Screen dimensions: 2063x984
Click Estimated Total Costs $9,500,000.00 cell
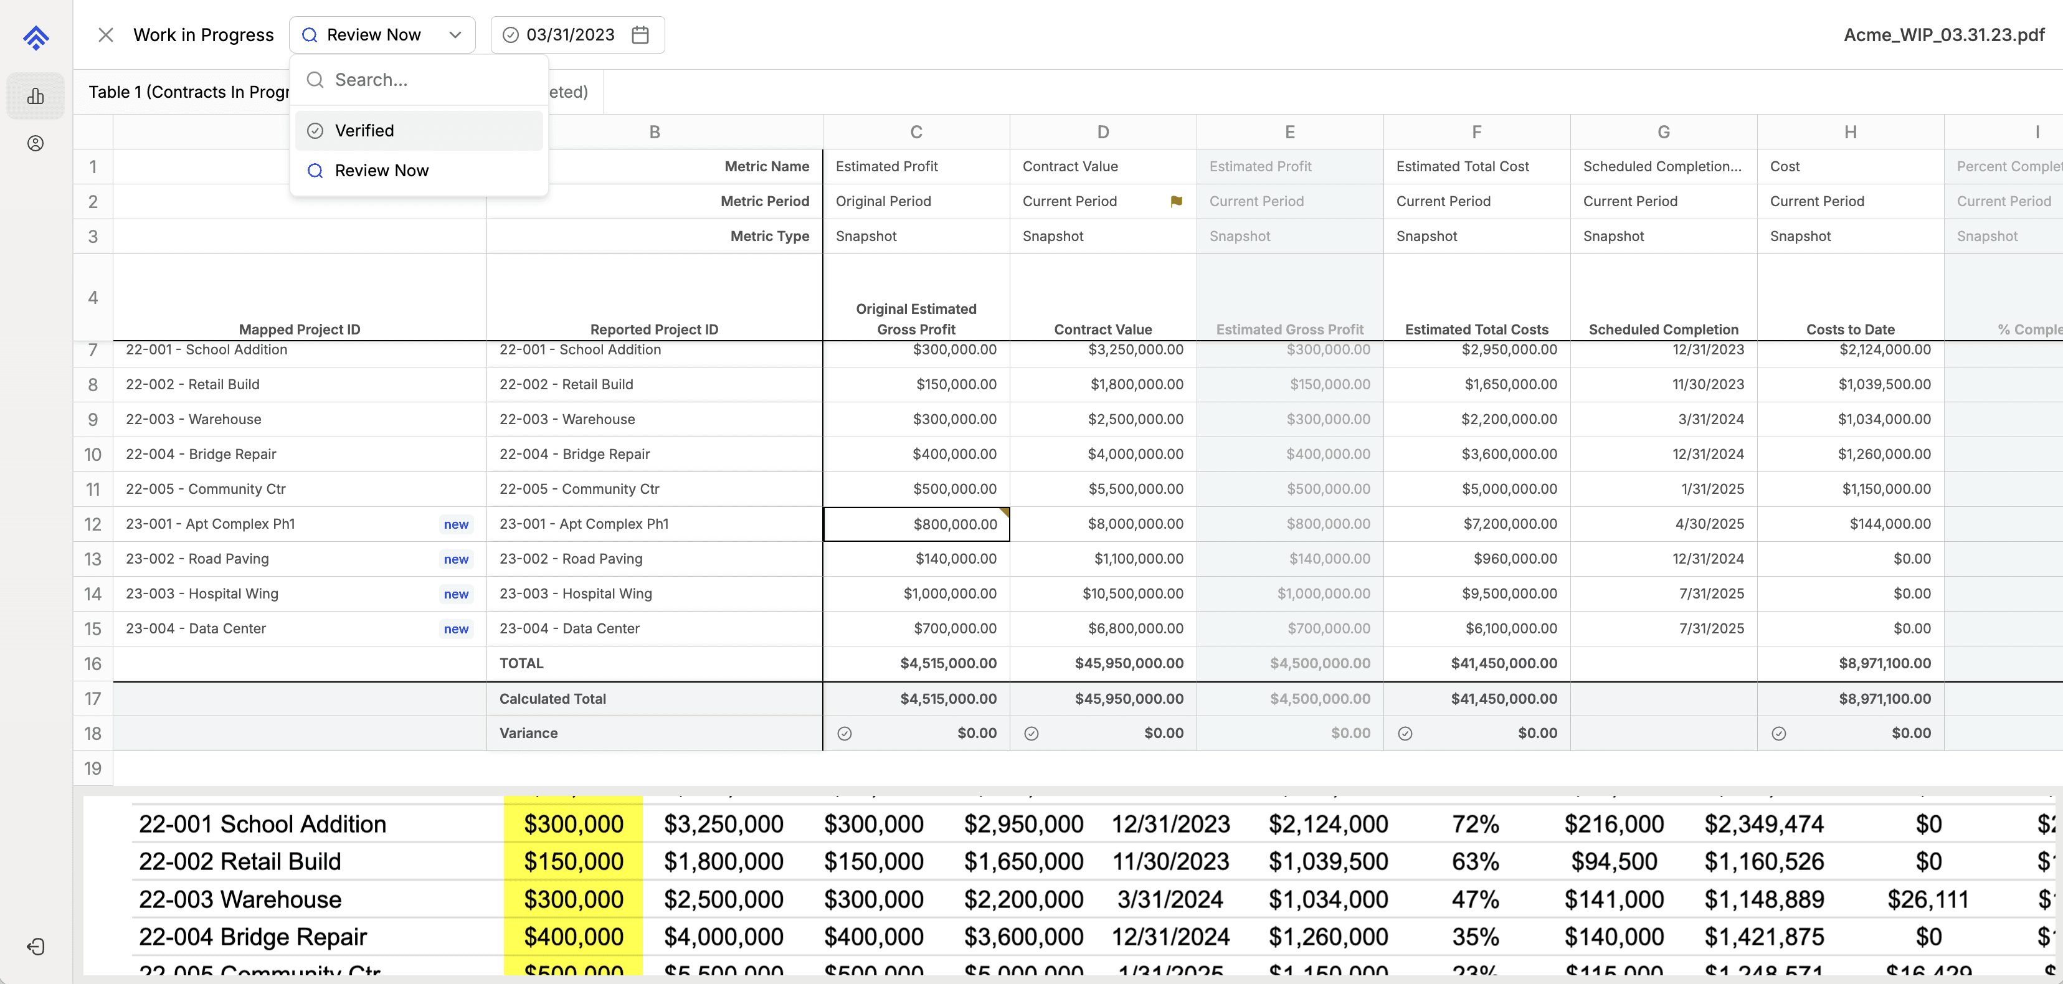click(x=1477, y=594)
